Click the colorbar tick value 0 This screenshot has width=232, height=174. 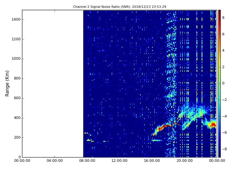pos(223,83)
